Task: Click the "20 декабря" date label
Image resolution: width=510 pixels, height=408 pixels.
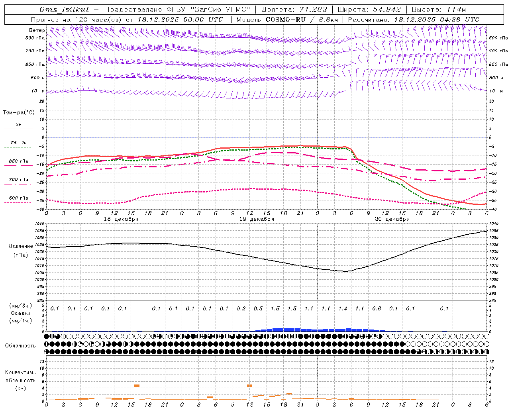Action: (392, 219)
